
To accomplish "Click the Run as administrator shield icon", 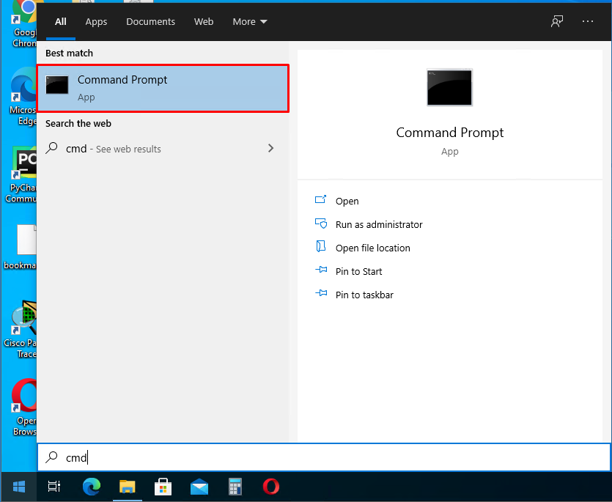I will coord(321,224).
